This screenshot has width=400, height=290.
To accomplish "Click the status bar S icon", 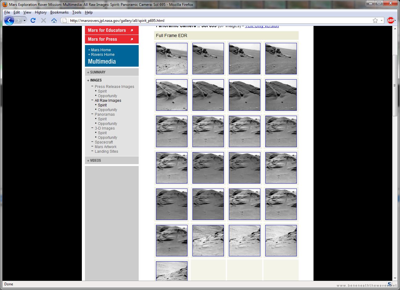I will (389, 284).
